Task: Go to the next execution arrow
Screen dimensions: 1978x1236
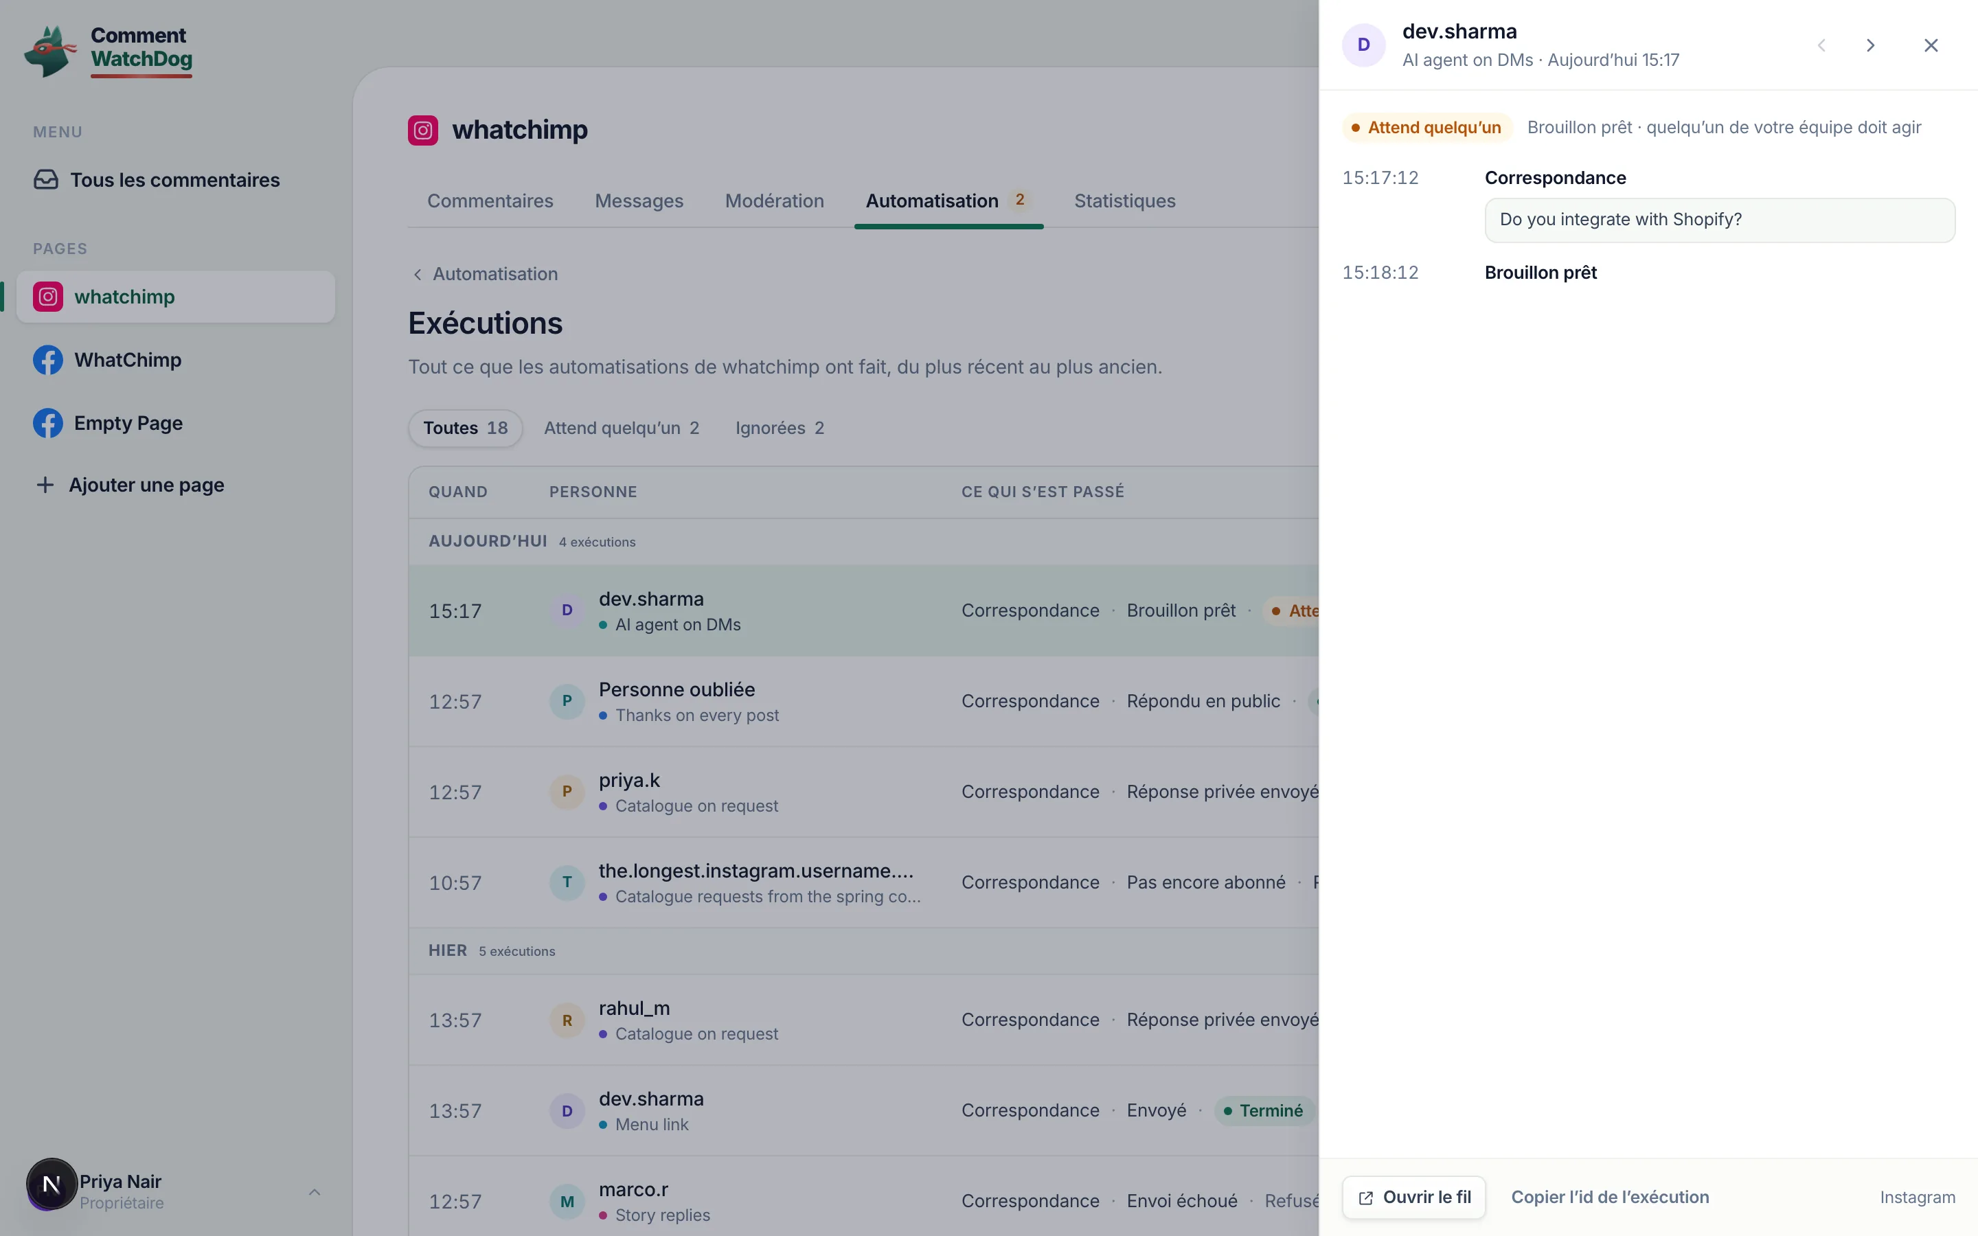Action: (x=1870, y=45)
